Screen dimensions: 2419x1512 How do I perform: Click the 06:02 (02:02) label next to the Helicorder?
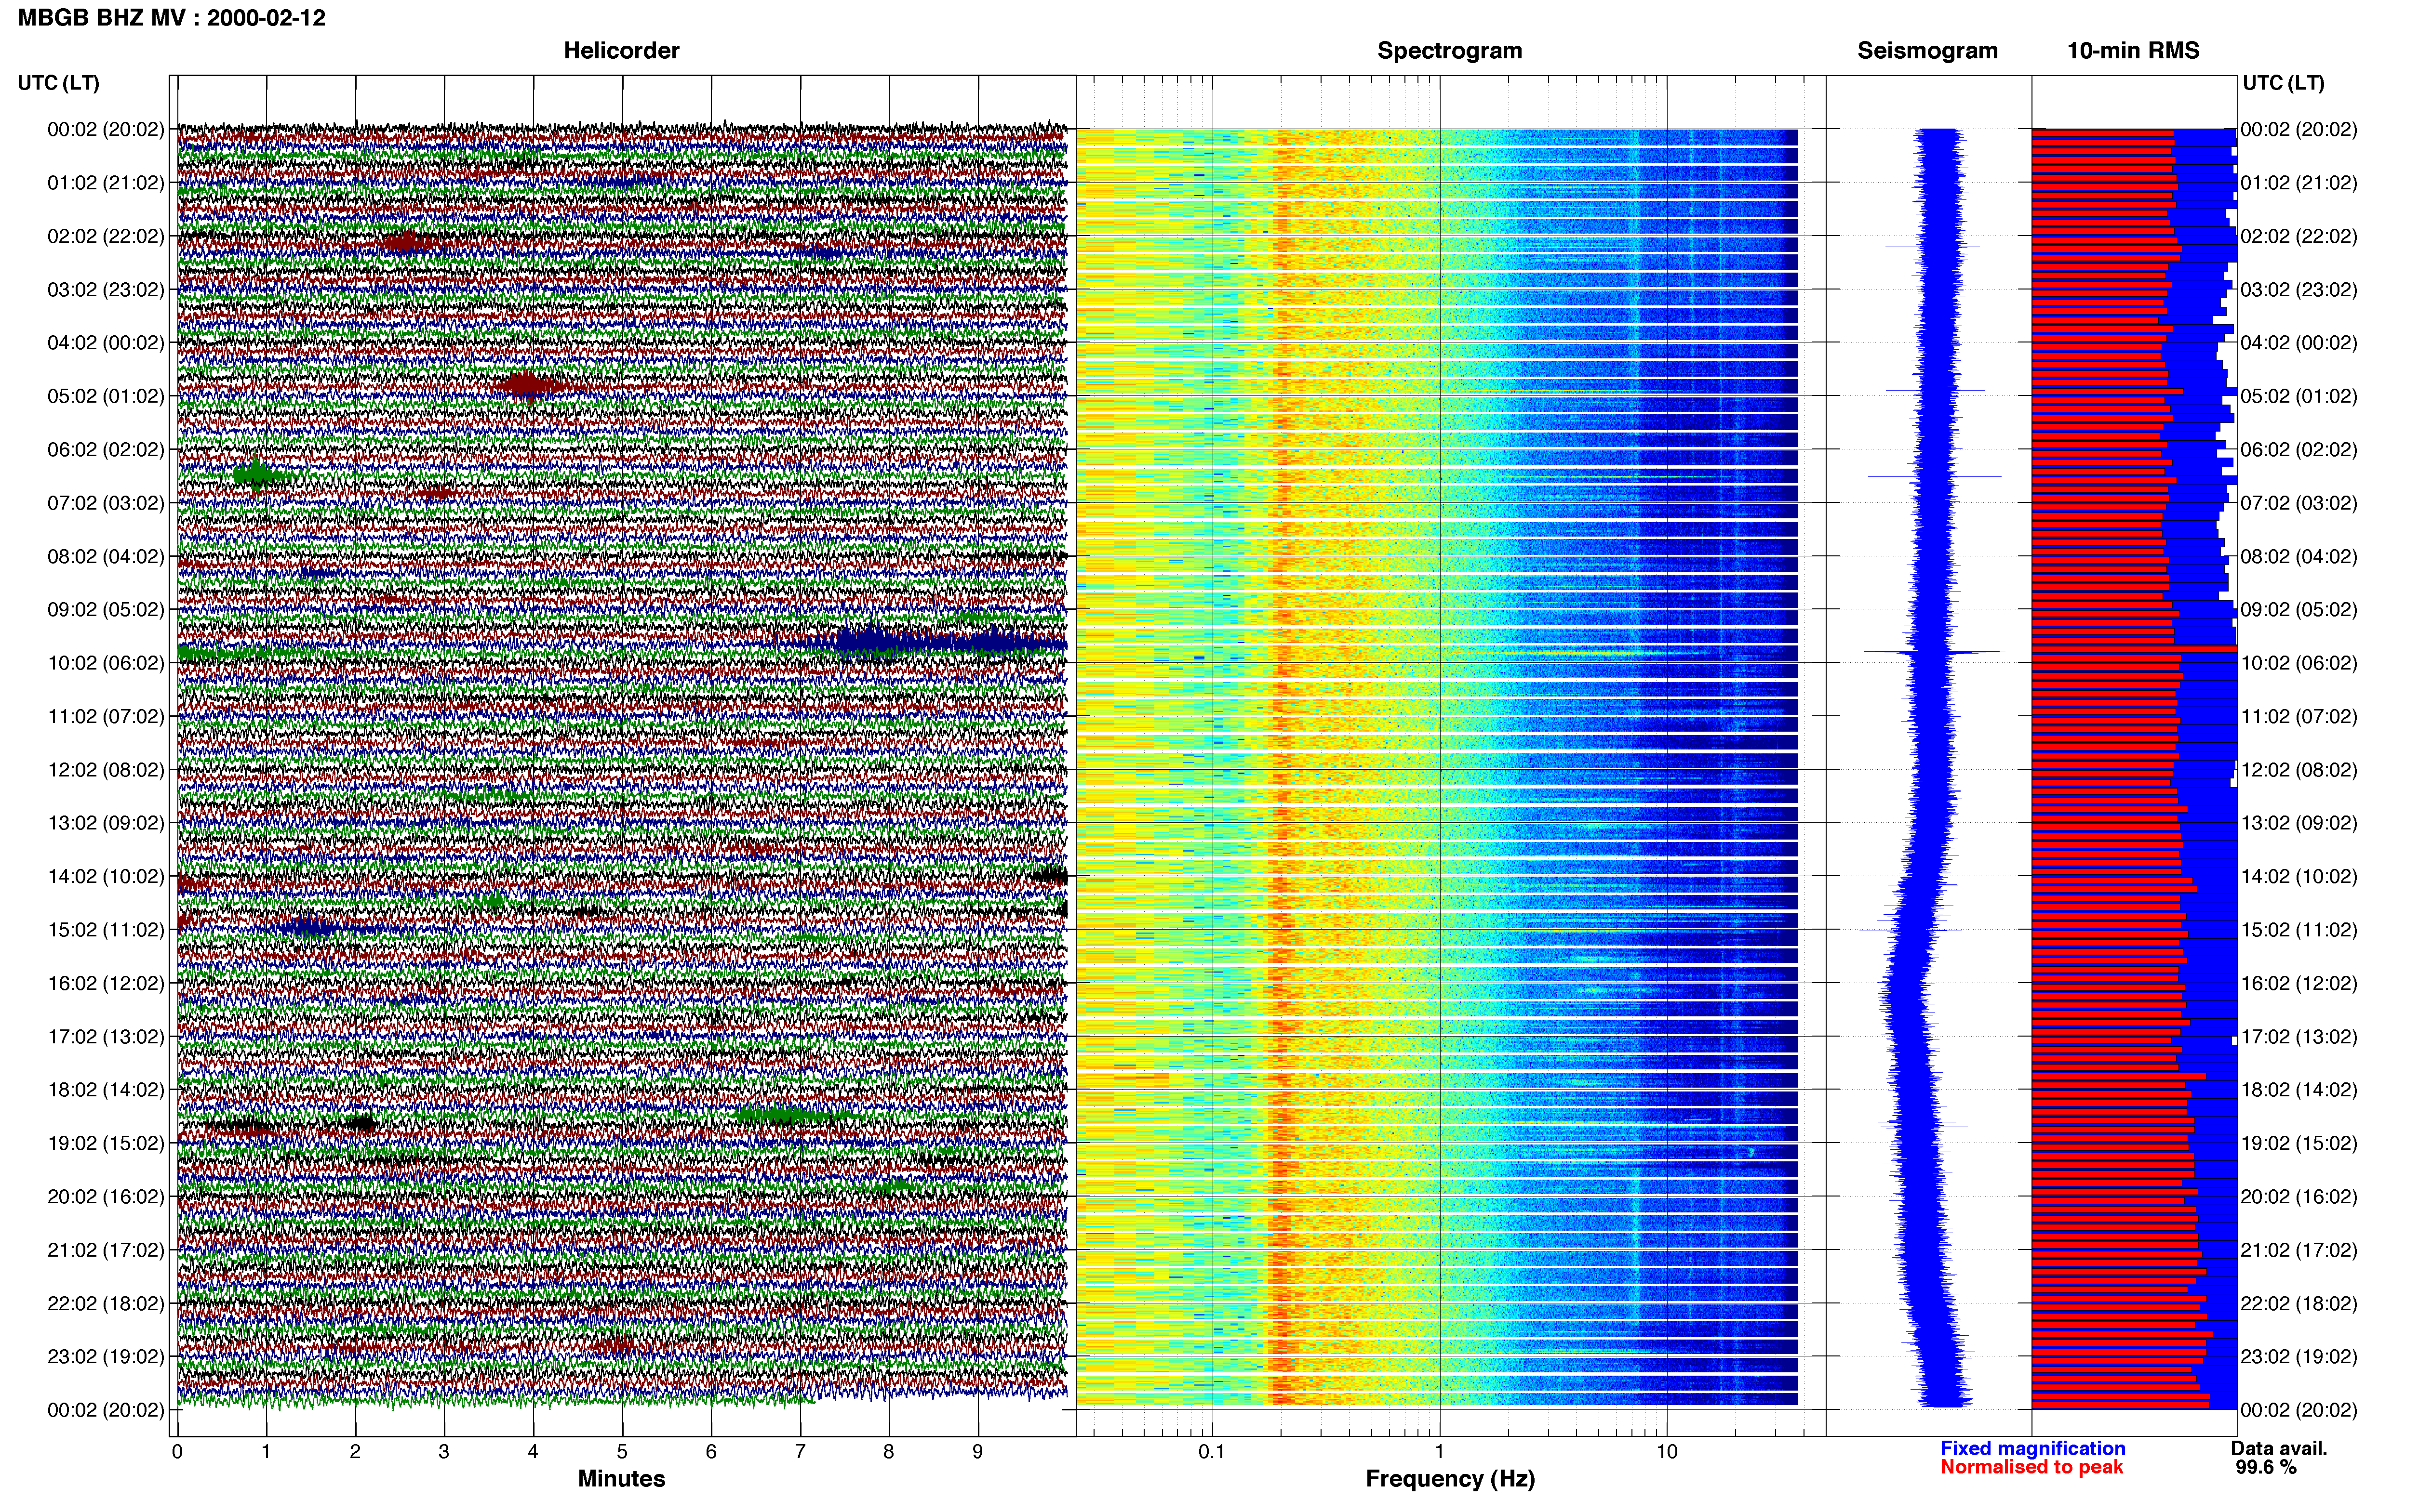click(x=106, y=450)
